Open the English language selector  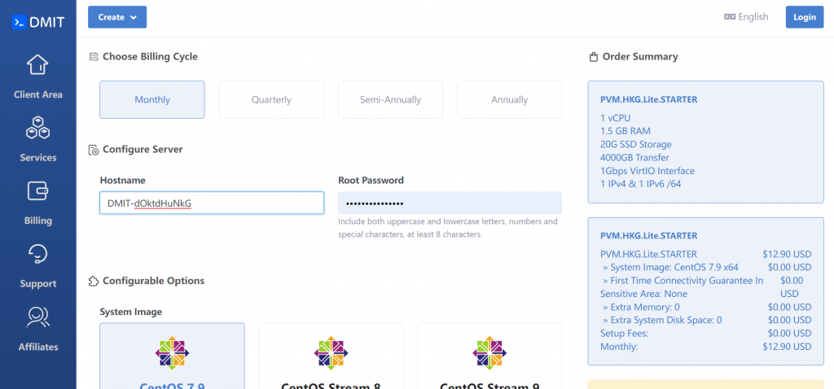[x=746, y=17]
